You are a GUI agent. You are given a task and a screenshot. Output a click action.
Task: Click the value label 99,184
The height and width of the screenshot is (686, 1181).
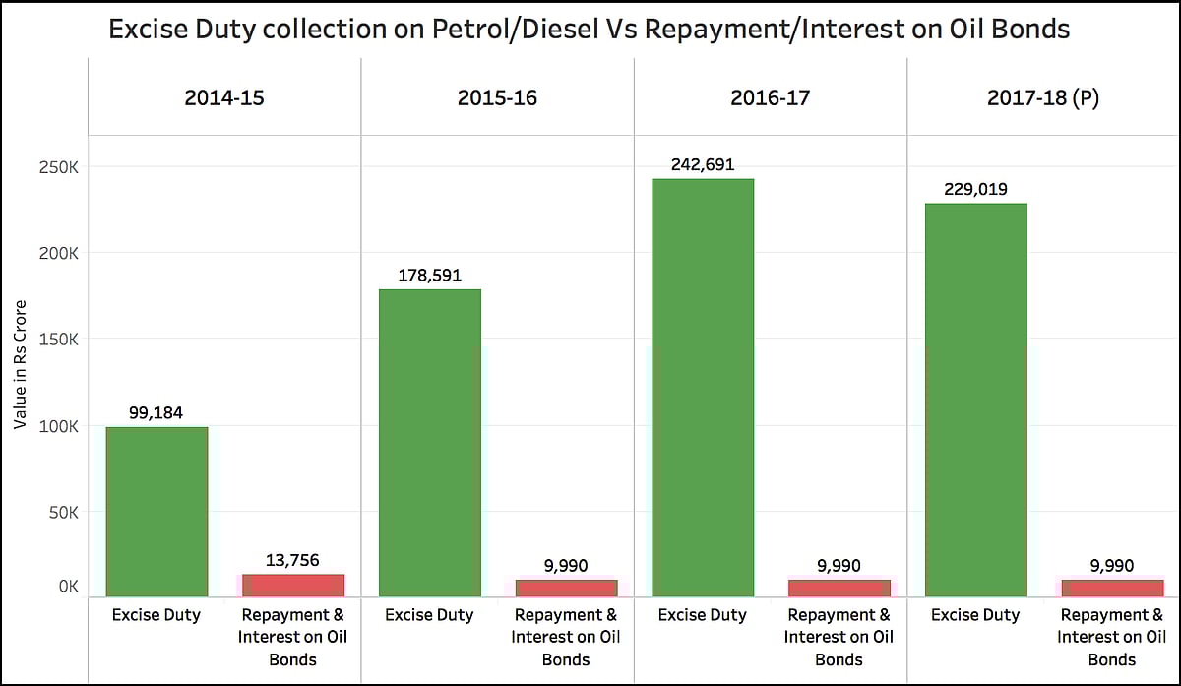click(x=156, y=412)
